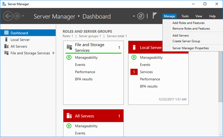Click the Roles: 1 text
Image resolution: width=223 pixels, height=137 pixels.
pos(68,36)
